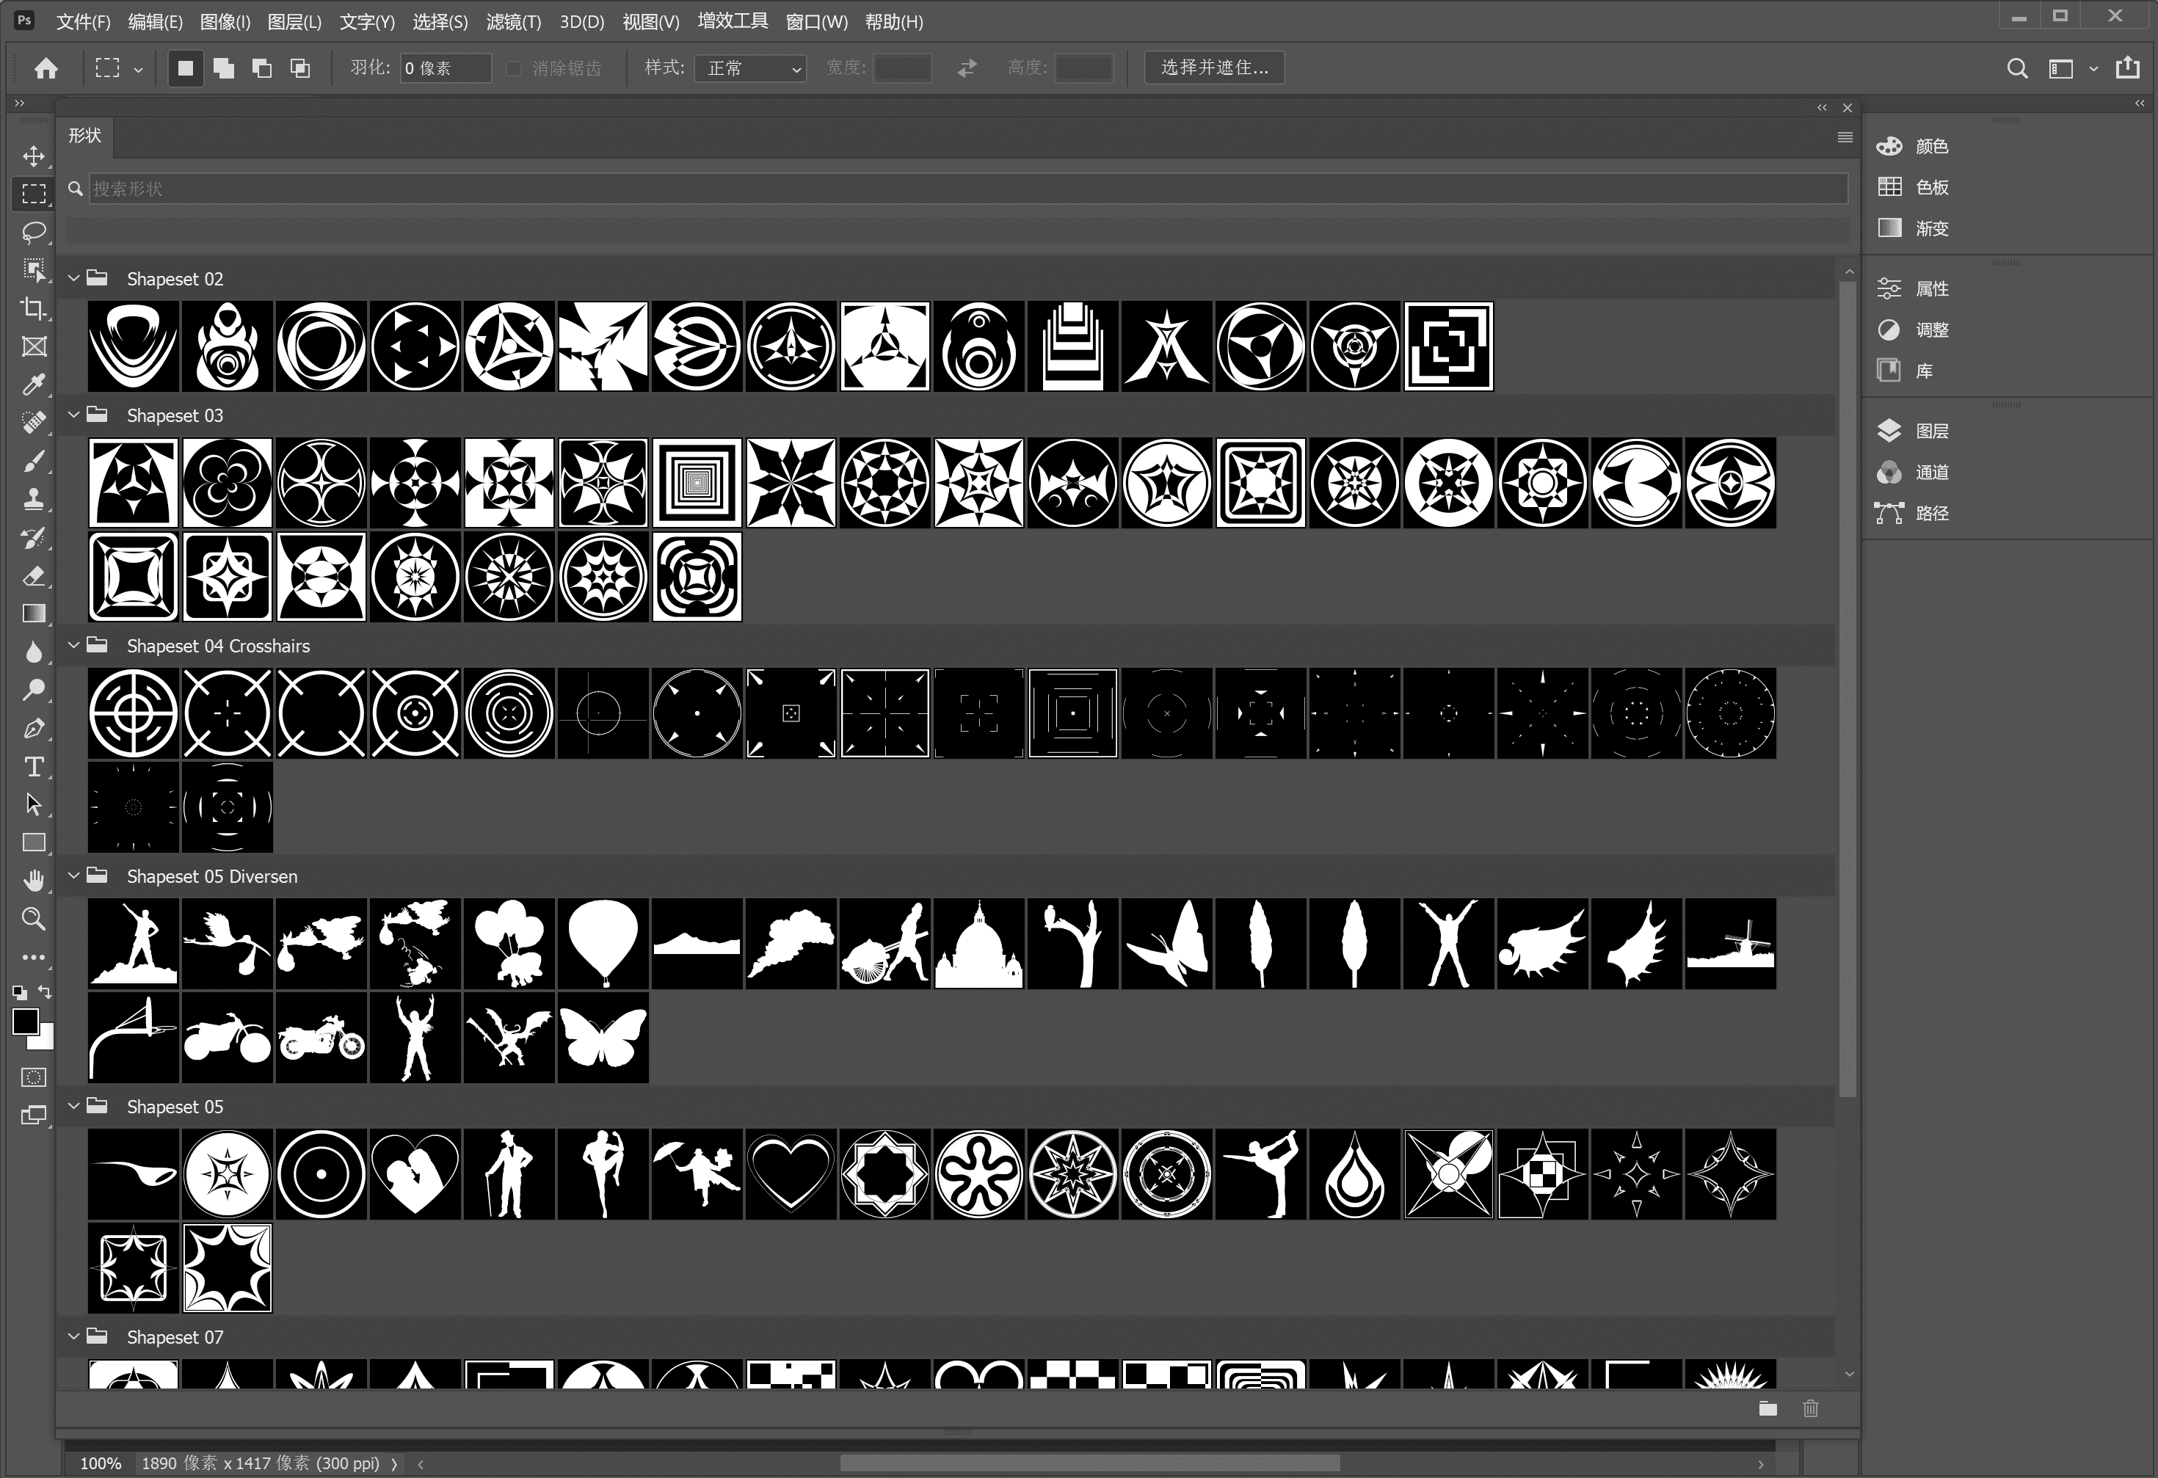2158x1478 pixels.
Task: Select the Lasso tool
Action: click(x=34, y=232)
